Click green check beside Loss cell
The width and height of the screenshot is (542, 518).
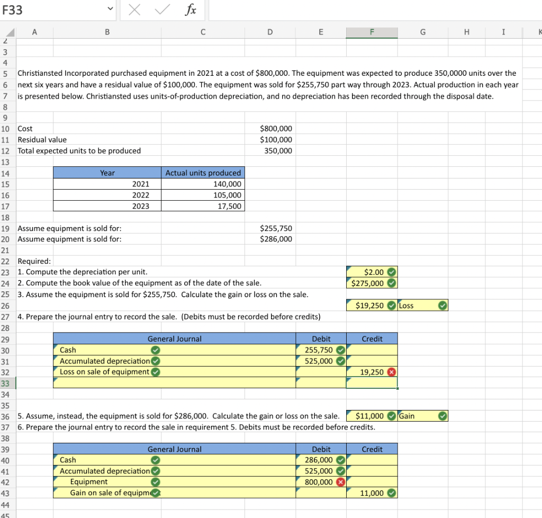[x=442, y=306]
